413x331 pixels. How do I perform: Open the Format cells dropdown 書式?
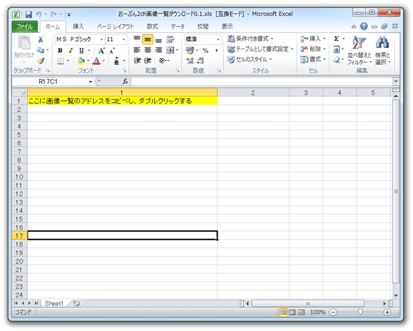(x=313, y=59)
